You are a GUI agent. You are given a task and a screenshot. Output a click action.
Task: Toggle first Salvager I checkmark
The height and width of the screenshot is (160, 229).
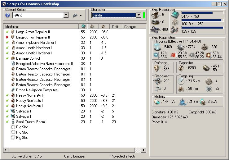(x=7, y=111)
